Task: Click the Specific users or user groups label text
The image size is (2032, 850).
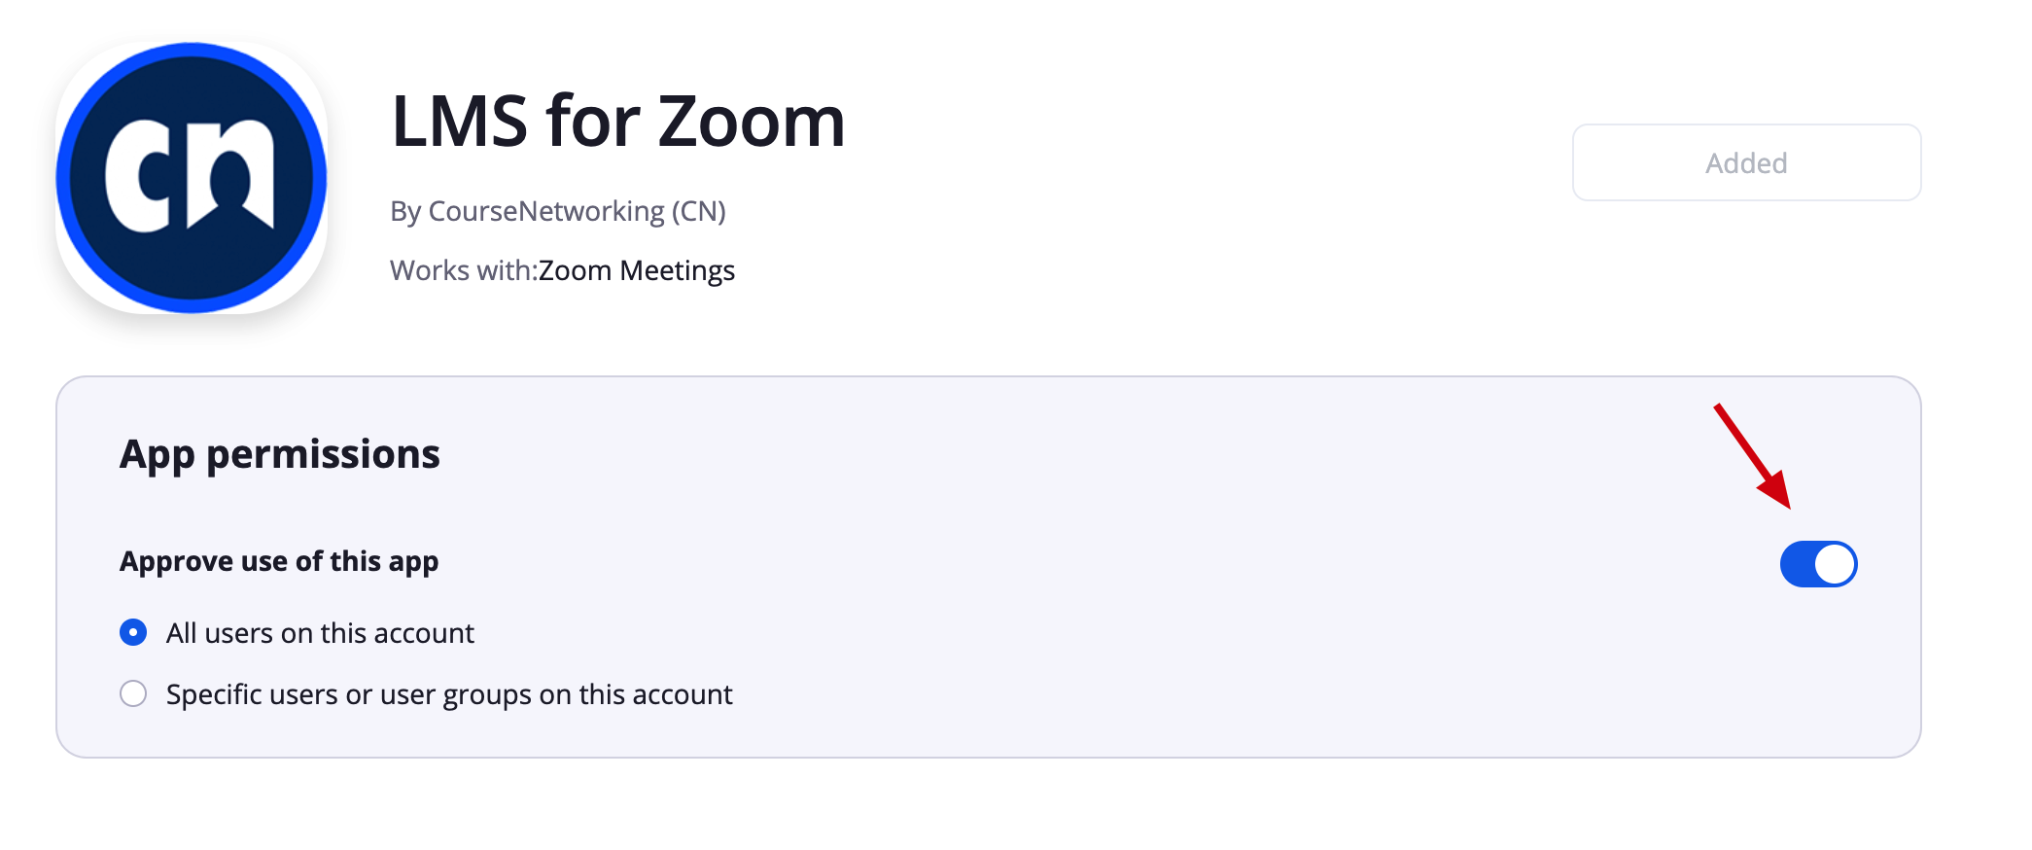Action: click(x=449, y=694)
